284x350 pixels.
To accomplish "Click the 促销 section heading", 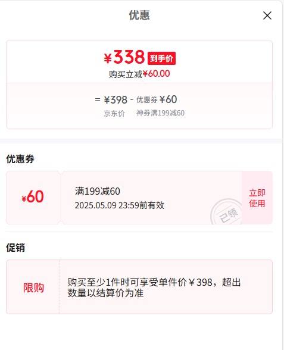I will click(x=15, y=248).
